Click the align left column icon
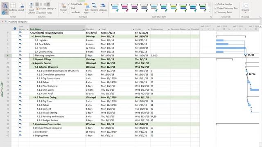The image size is (262, 147). pos(37,4)
